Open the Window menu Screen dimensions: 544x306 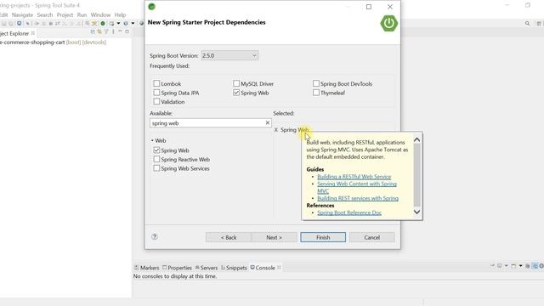(100, 15)
